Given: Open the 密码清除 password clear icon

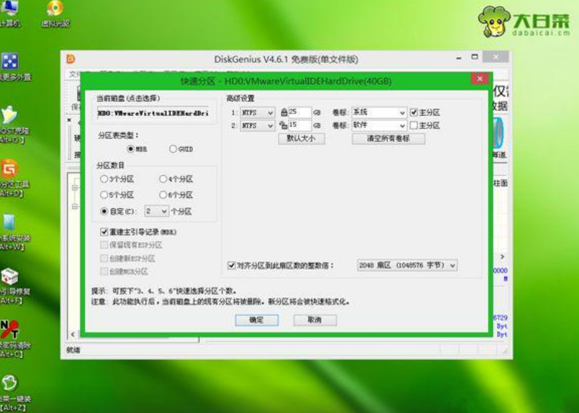Looking at the screenshot, I should click(x=9, y=329).
